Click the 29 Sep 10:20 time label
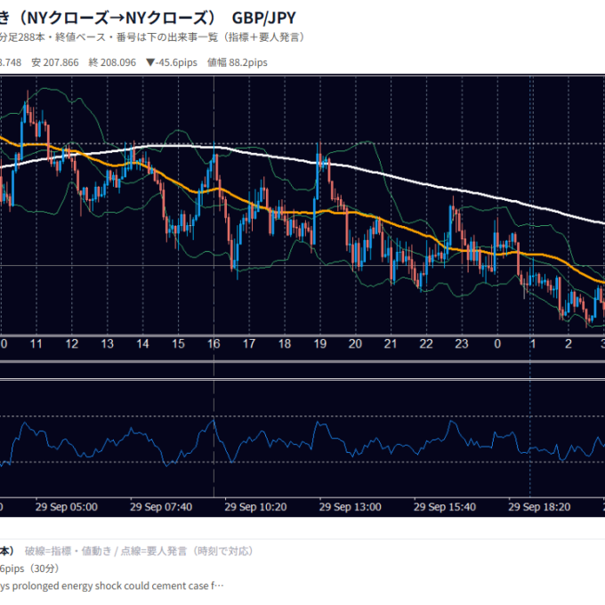Image resolution: width=605 pixels, height=605 pixels. tap(255, 506)
